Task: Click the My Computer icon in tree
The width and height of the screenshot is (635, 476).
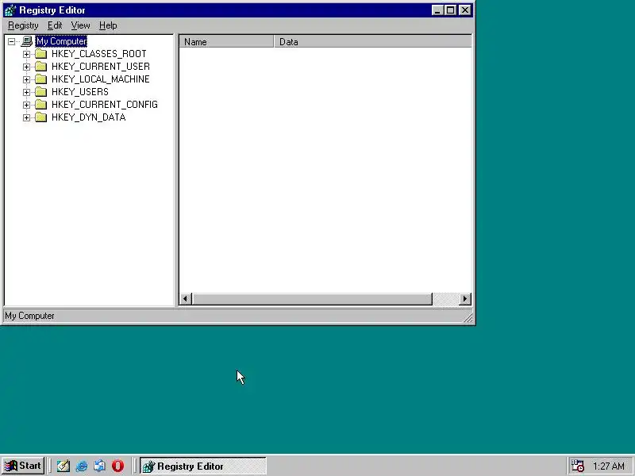Action: click(x=27, y=41)
